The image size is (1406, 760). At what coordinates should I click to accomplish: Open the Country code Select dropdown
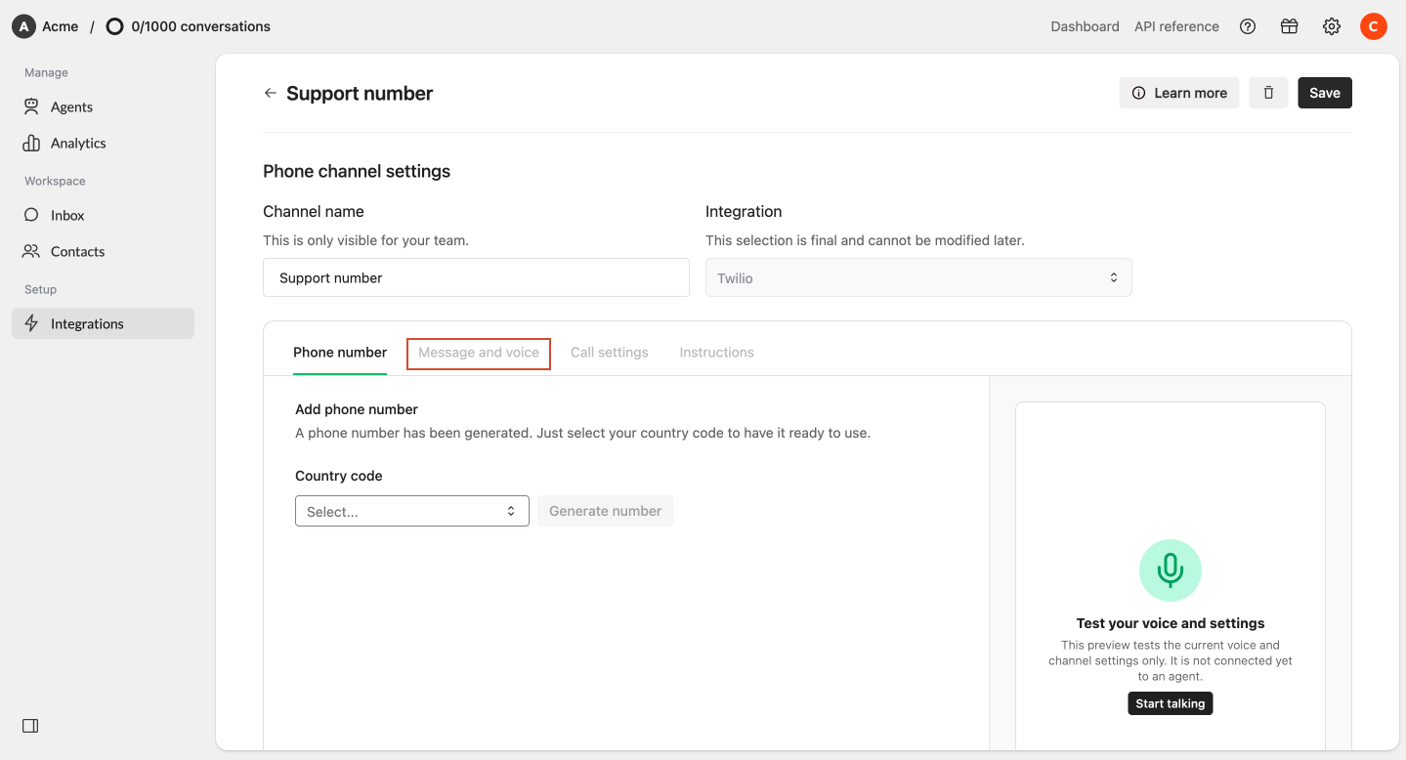click(x=412, y=511)
